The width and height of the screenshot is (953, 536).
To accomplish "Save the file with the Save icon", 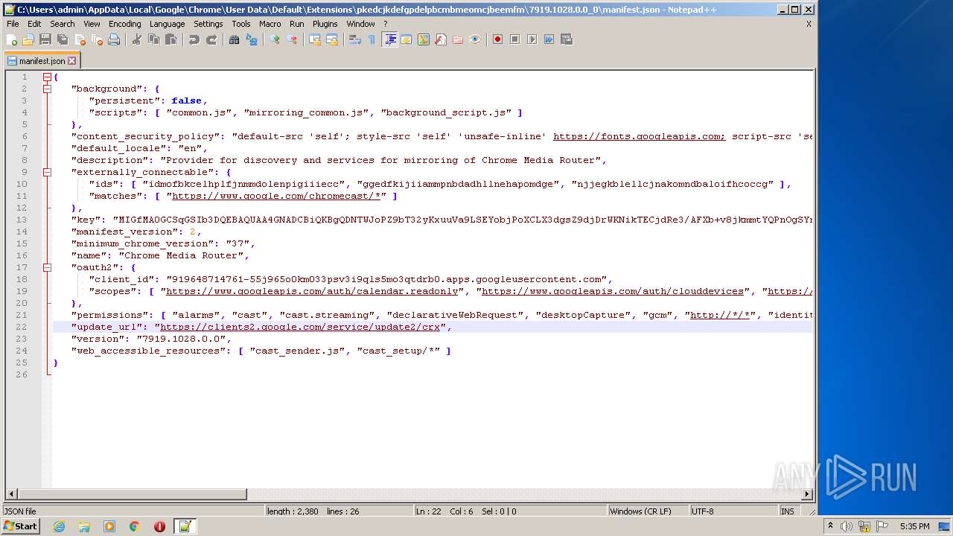I will [45, 39].
